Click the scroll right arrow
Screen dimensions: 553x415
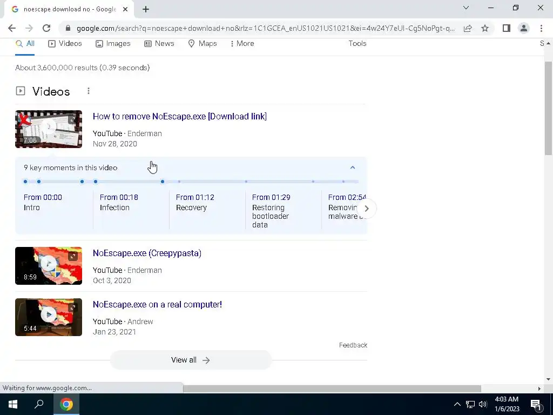[x=539, y=389]
